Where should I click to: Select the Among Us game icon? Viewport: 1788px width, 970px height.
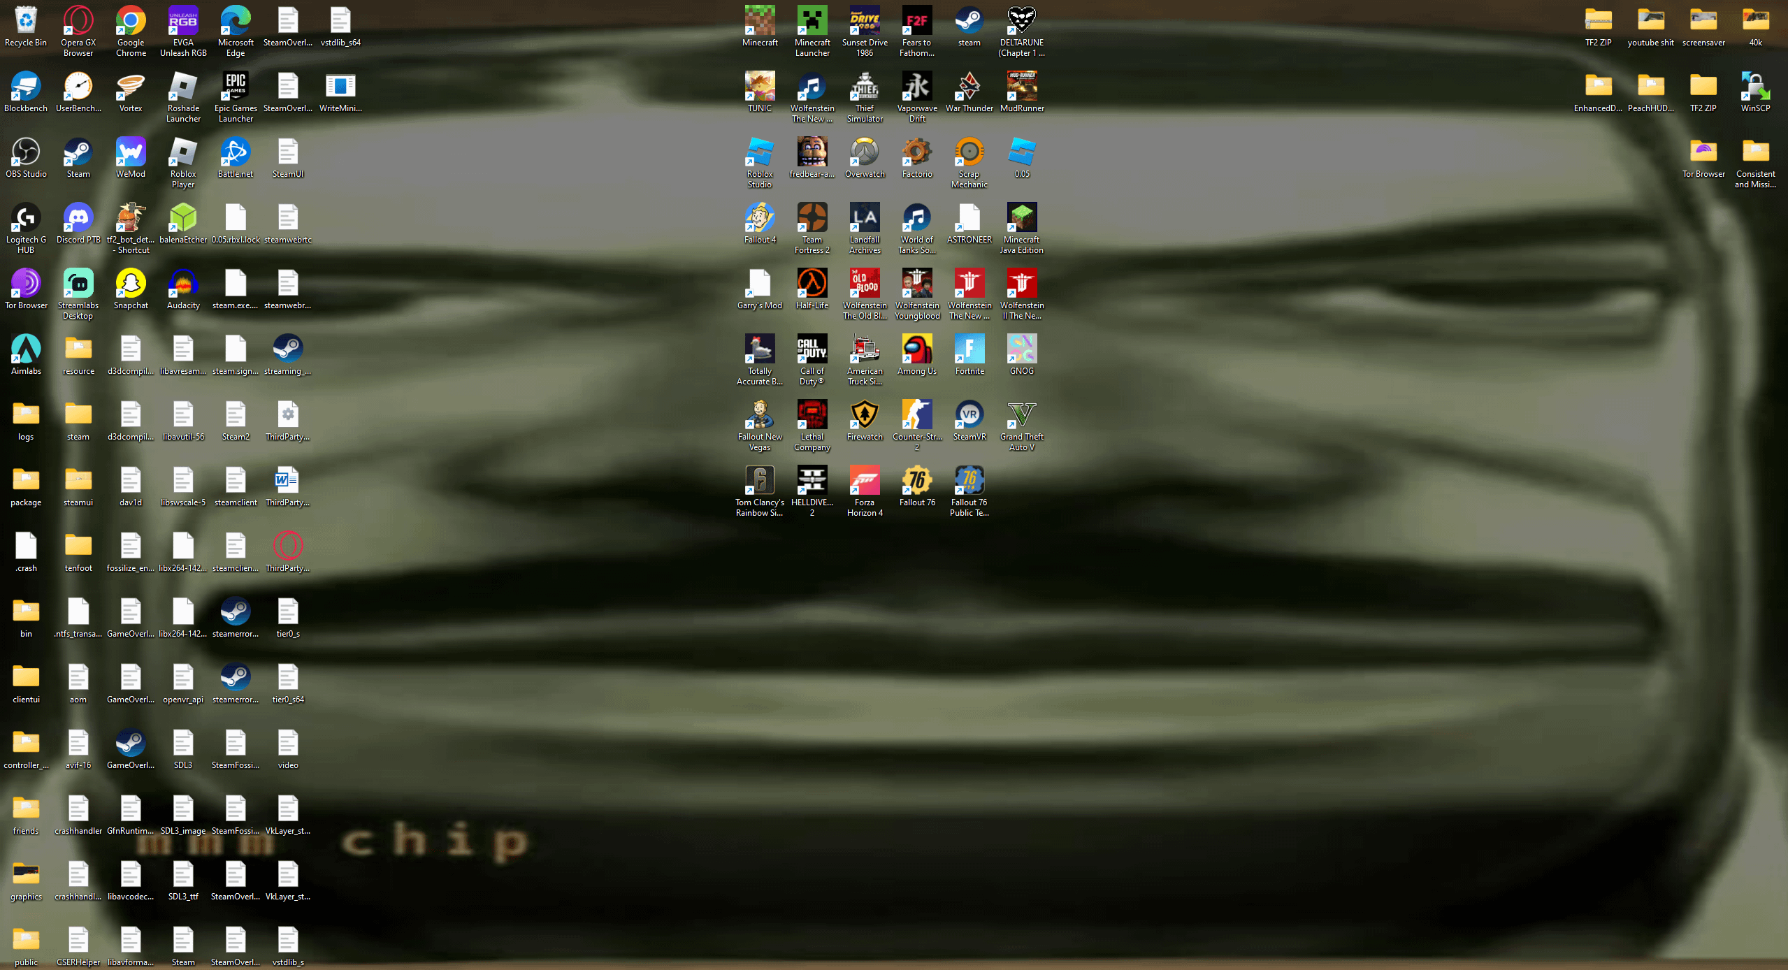[917, 349]
